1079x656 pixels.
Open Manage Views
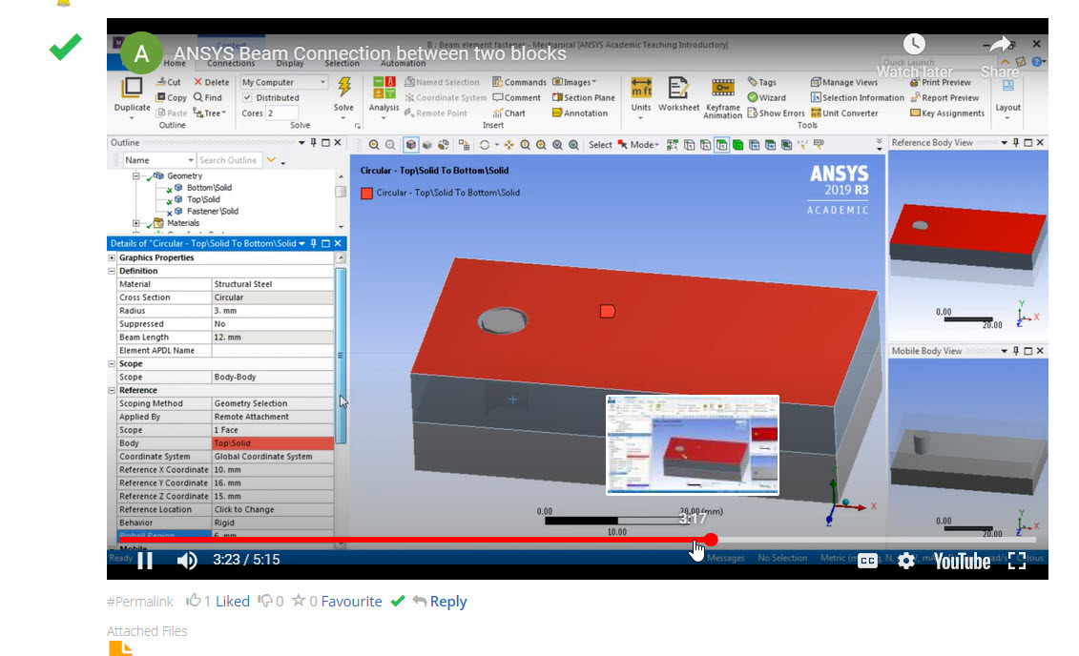[843, 82]
